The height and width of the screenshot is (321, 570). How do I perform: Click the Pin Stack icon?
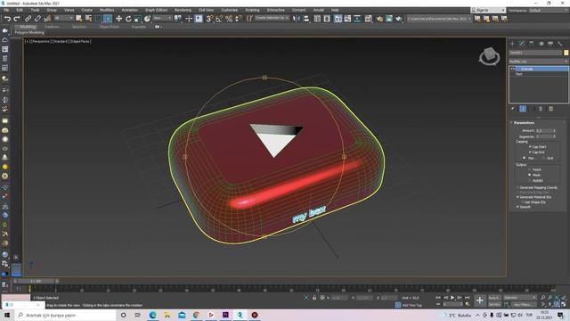tap(513, 109)
